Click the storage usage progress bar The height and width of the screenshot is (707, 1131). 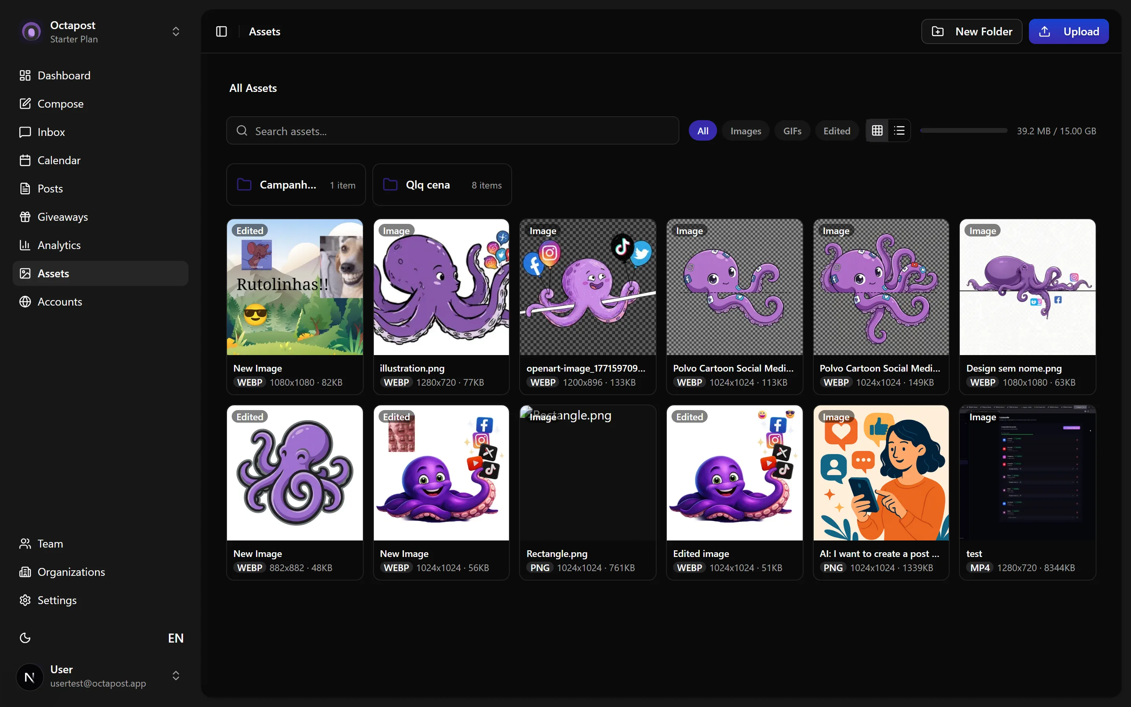pyautogui.click(x=964, y=131)
